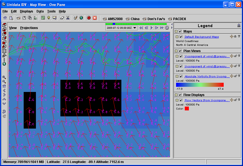Click the trash icon for Flow Vectors

pyautogui.click(x=239, y=100)
